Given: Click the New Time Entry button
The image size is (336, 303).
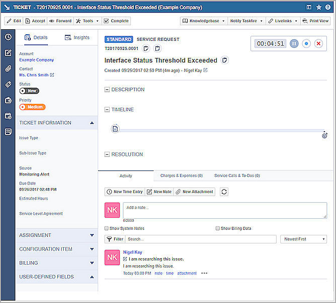Looking at the screenshot, I should (124, 192).
